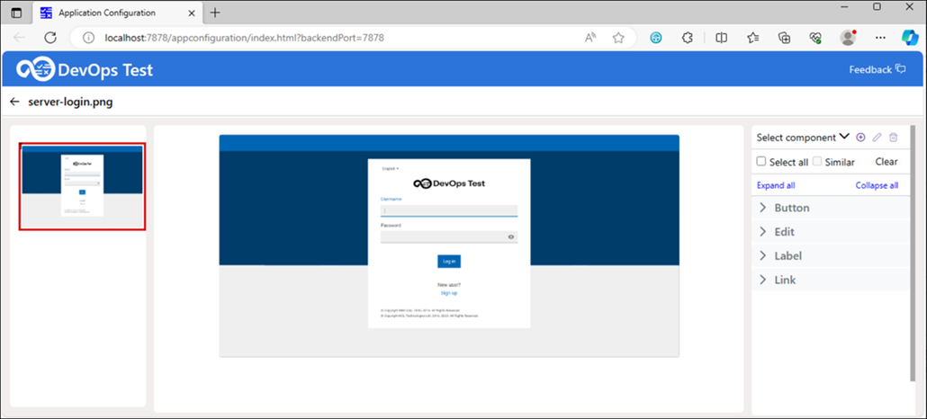Toggle password visibility eye in preview
Viewport: 927px width, 419px height.
tap(511, 237)
